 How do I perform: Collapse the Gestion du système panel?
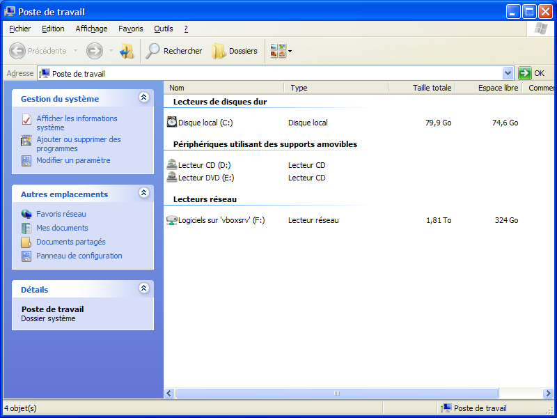tap(144, 98)
